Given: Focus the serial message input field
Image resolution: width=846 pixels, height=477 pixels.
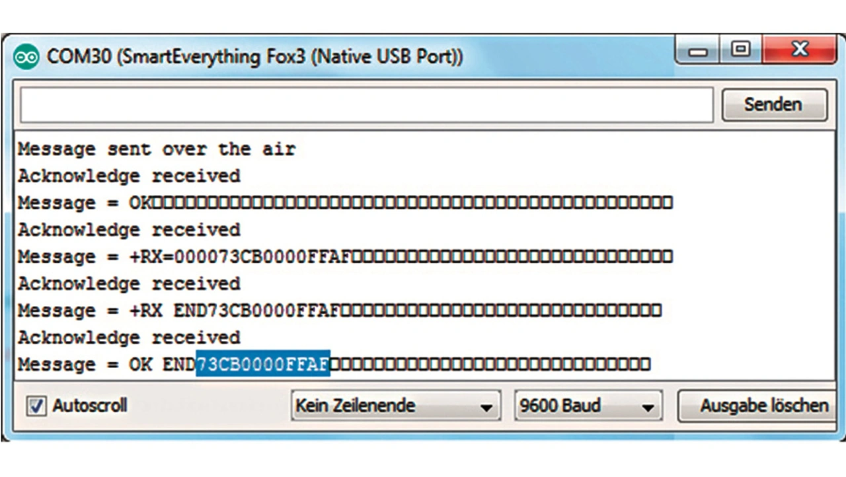Looking at the screenshot, I should [x=367, y=105].
